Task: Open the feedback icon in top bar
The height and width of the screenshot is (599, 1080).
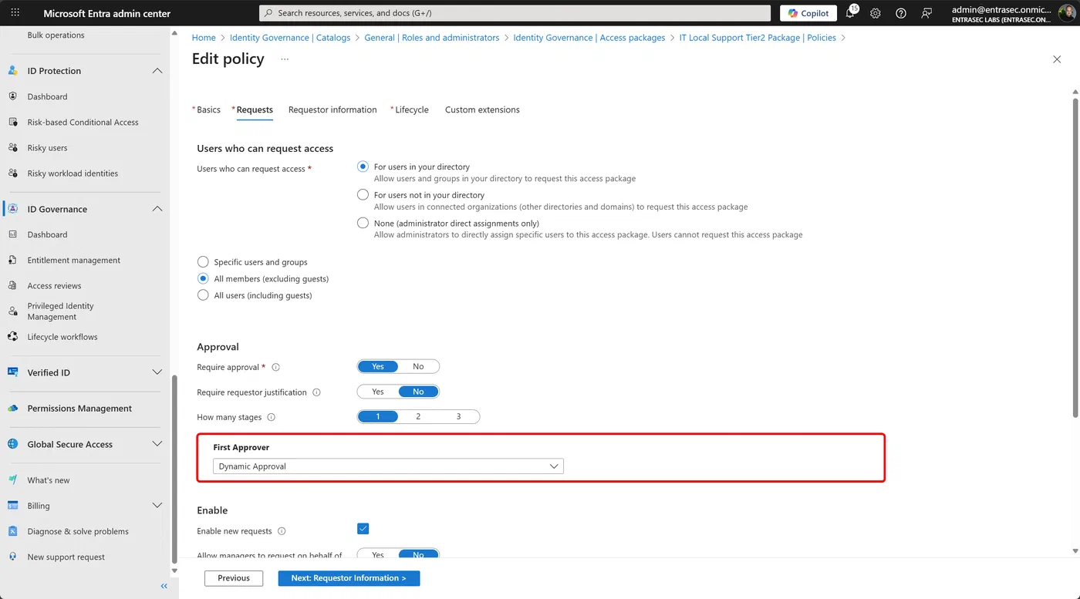Action: pos(926,13)
